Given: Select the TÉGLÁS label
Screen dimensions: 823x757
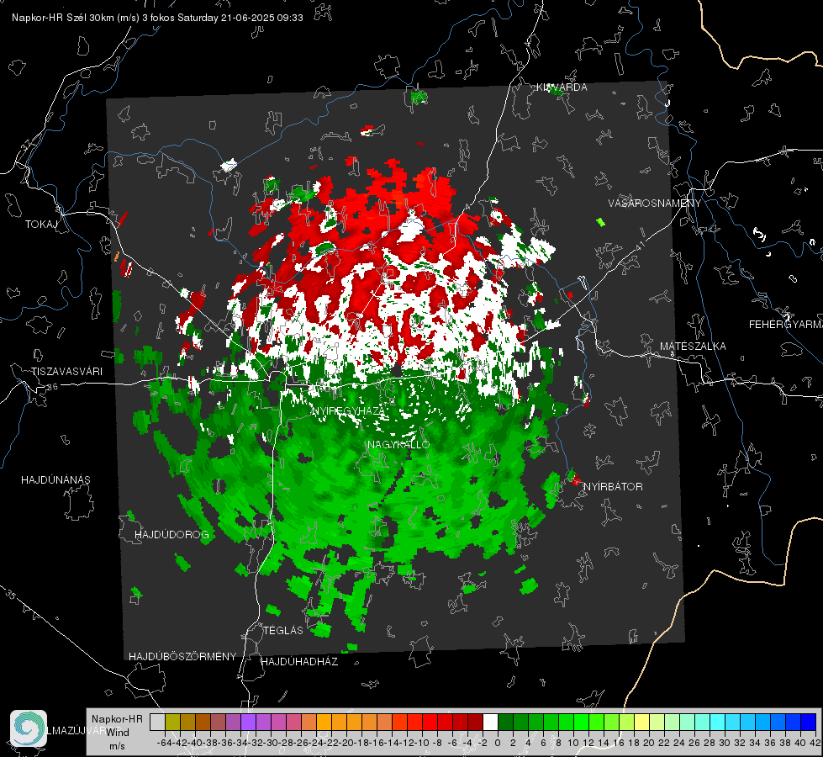Looking at the screenshot, I should coord(283,630).
